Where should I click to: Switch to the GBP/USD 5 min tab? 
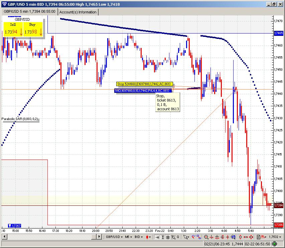29,11
